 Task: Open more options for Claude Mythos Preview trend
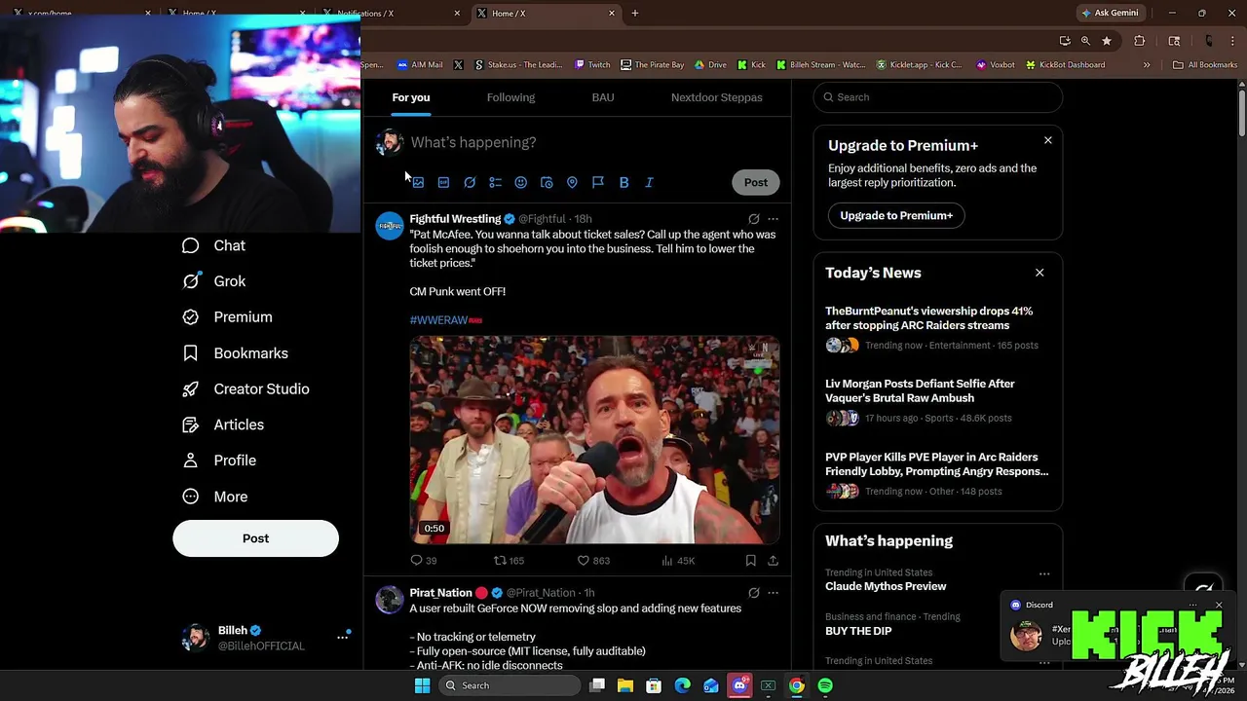(x=1044, y=574)
